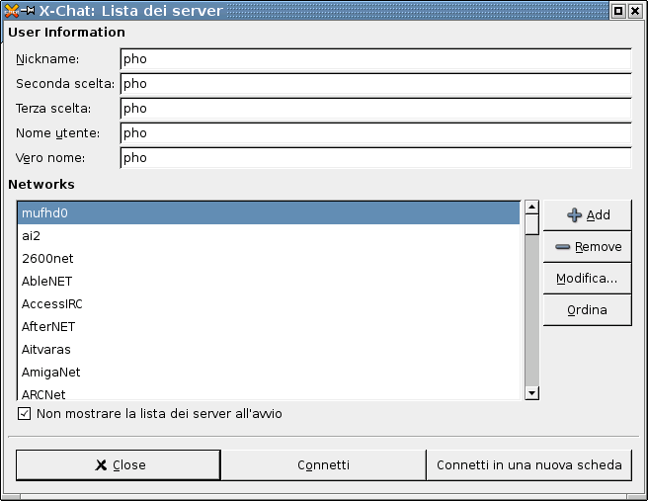Click the Vero nome text field
Screen dimensions: 648x501
[x=374, y=158]
